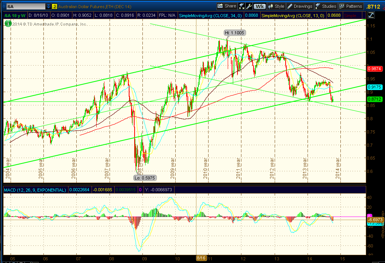
Task: Open the Studies menu
Action: point(326,6)
